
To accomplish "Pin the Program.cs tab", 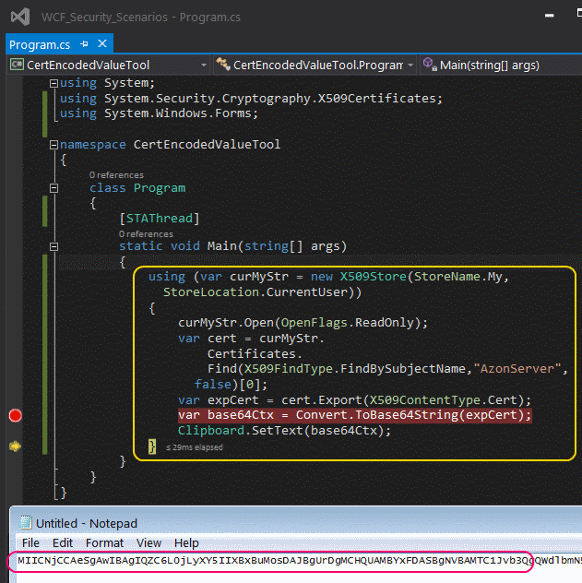I will (x=84, y=44).
